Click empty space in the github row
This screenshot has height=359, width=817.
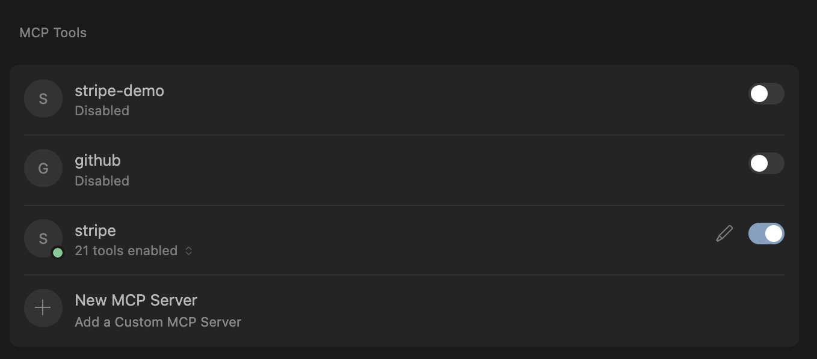click(421, 169)
